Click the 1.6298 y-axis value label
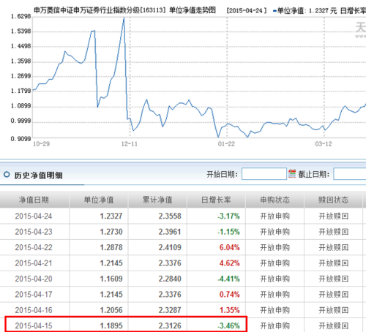 (x=21, y=16)
